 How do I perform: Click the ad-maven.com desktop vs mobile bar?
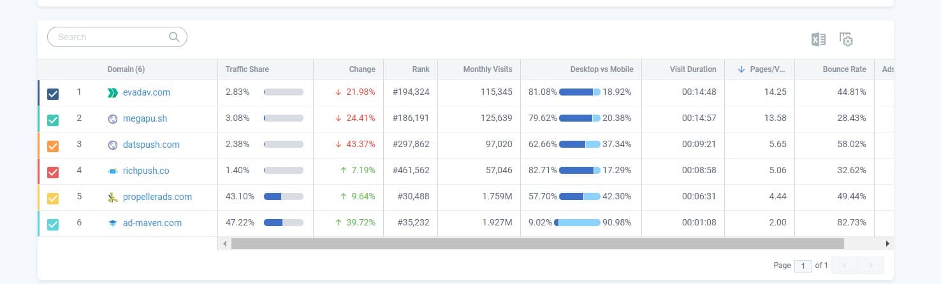coord(578,223)
